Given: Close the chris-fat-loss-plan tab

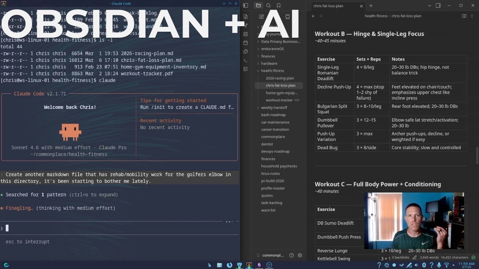Looking at the screenshot, I should pyautogui.click(x=361, y=6).
